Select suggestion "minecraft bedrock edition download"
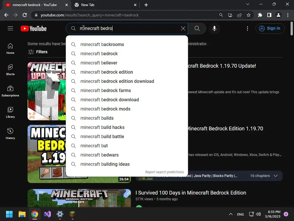Viewport: 294px width, 221px height. click(x=127, y=81)
